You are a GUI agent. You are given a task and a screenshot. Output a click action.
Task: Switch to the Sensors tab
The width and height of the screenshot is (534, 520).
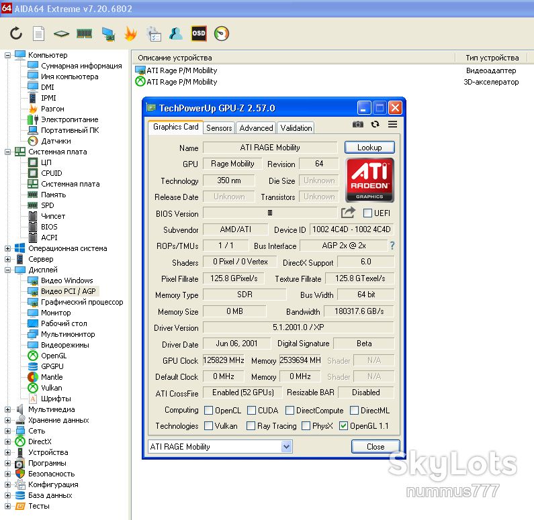[x=219, y=128]
